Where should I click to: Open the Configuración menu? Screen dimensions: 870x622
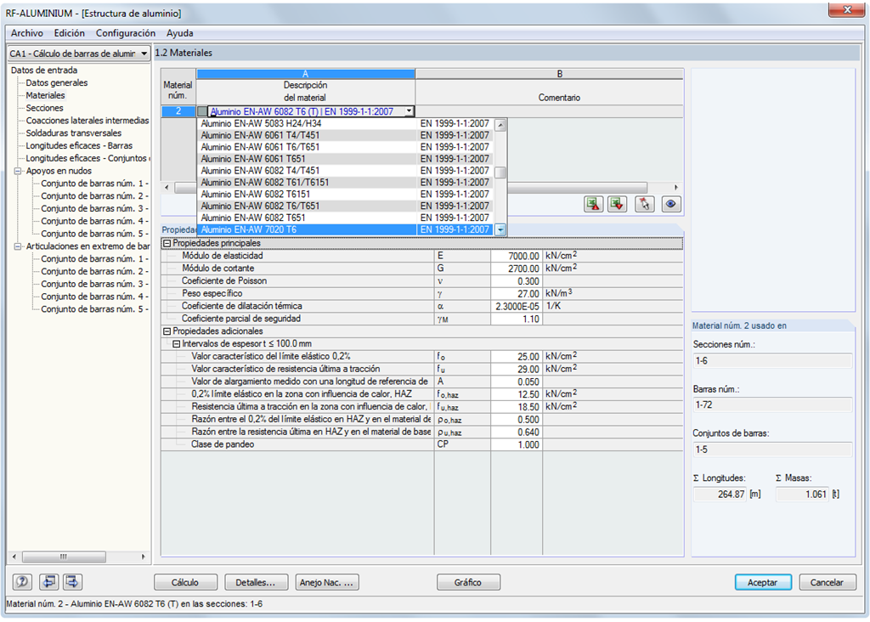(x=126, y=33)
